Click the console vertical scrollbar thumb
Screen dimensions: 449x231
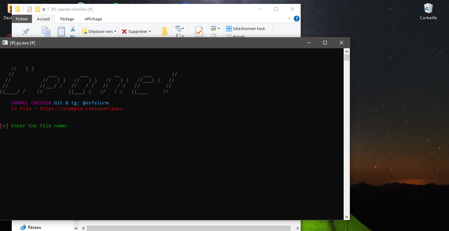click(347, 58)
